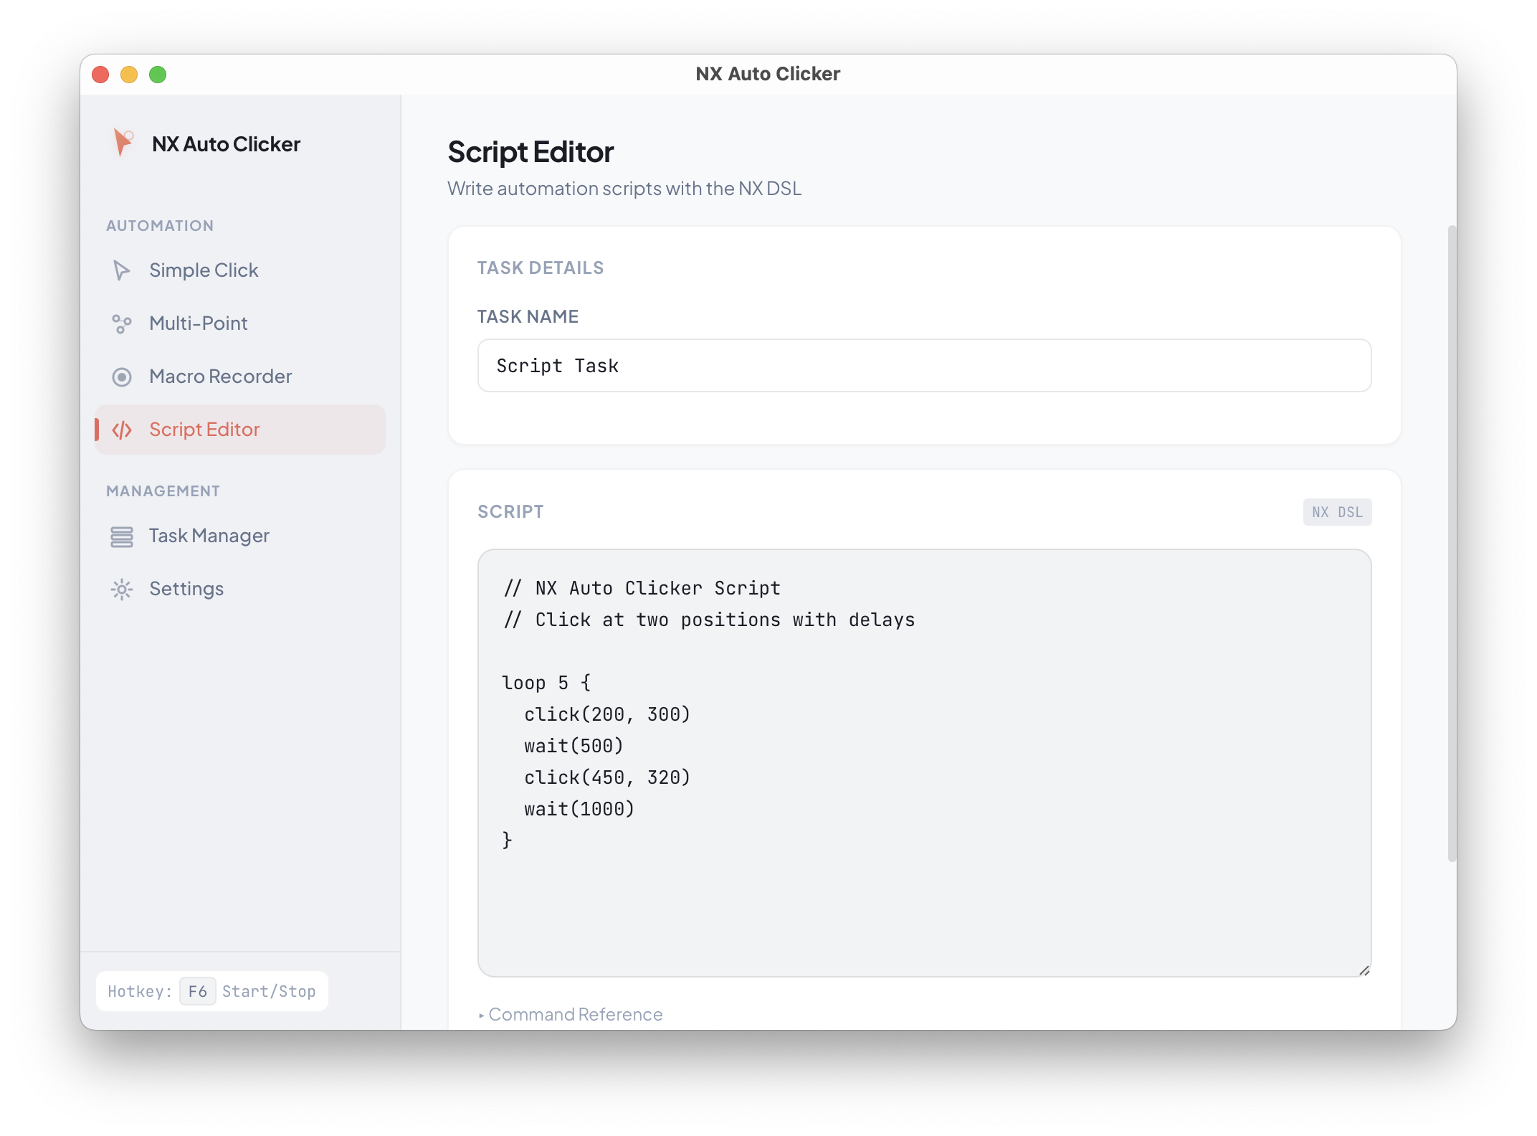Focus the Task Name input field

(923, 366)
